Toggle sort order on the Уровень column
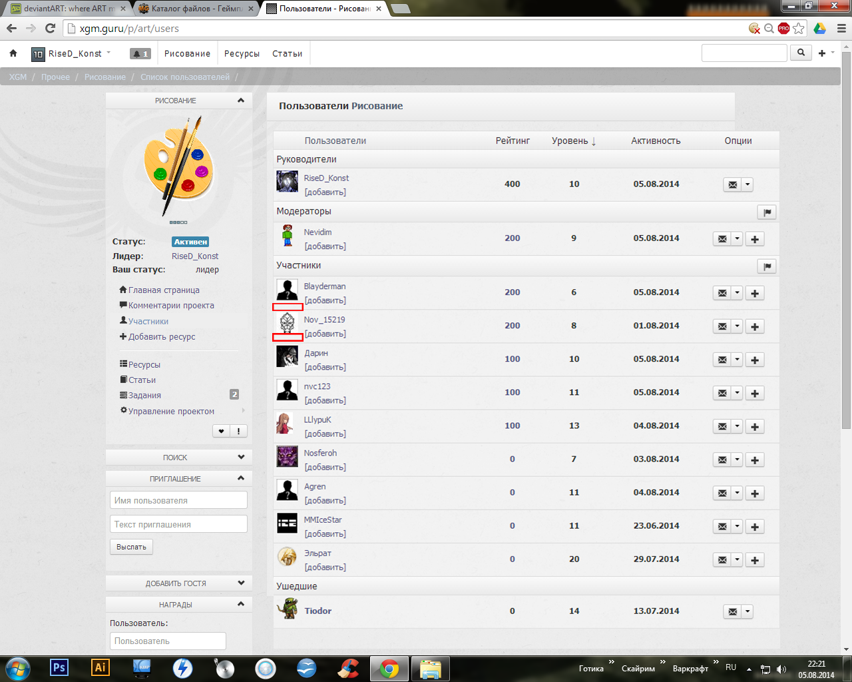852x682 pixels. tap(574, 141)
